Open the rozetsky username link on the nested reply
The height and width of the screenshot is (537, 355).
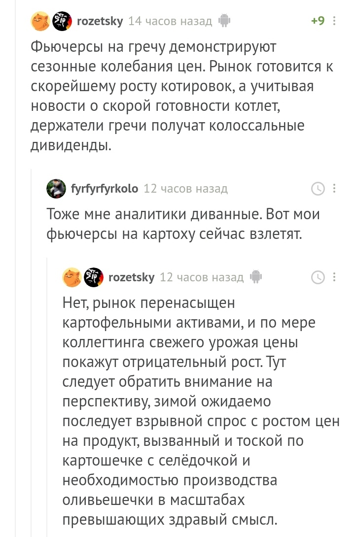(131, 277)
